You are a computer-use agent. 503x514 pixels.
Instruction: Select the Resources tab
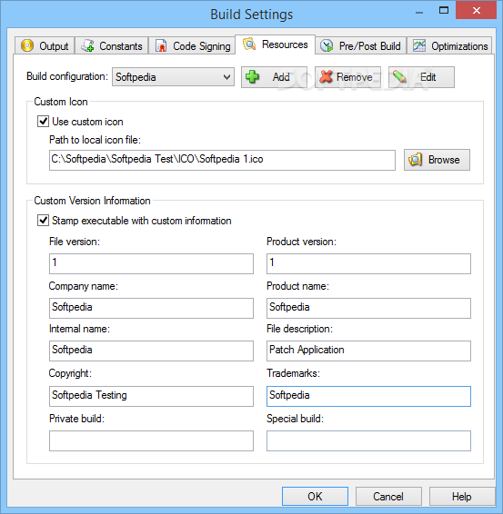pos(276,44)
